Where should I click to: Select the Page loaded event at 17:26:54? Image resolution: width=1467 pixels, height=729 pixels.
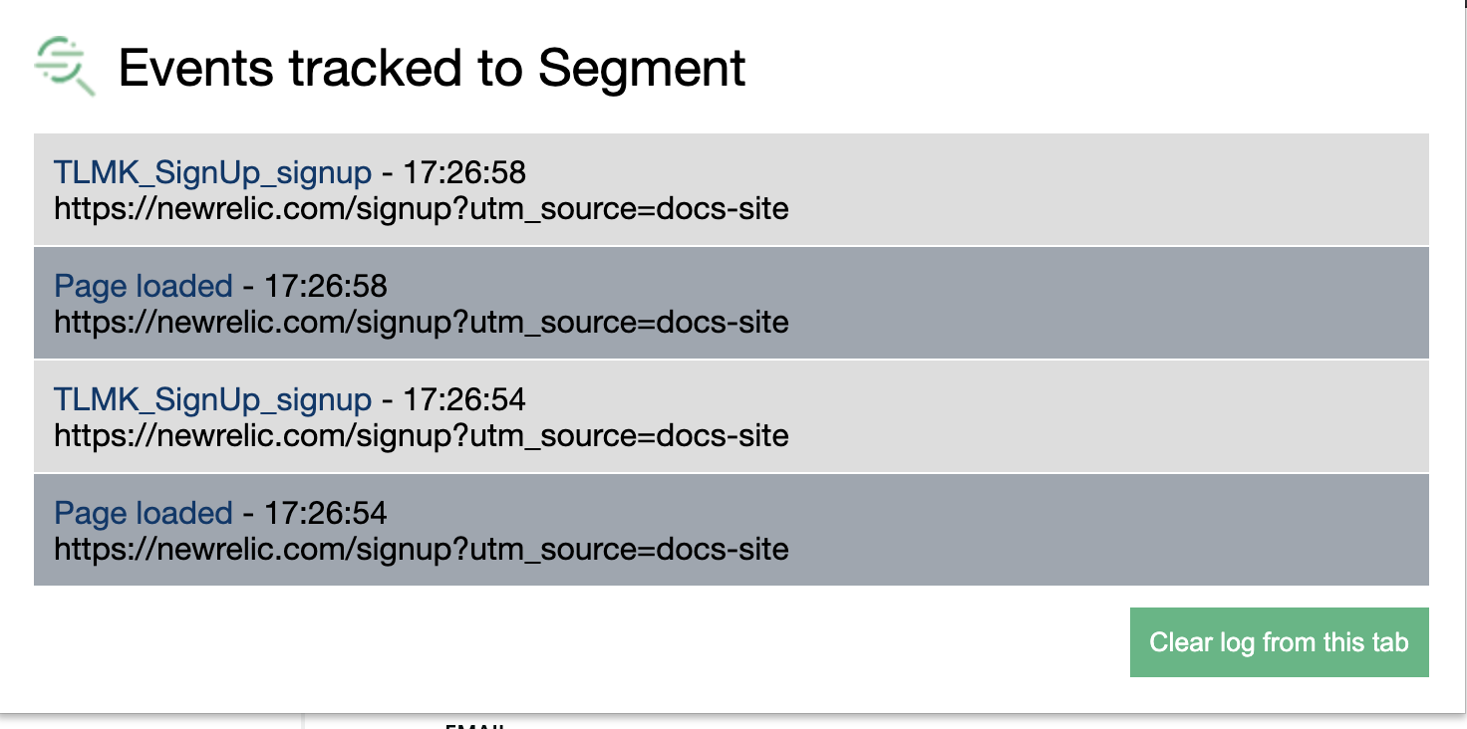click(x=145, y=512)
